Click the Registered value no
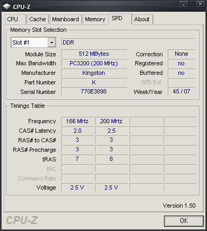 [182, 63]
